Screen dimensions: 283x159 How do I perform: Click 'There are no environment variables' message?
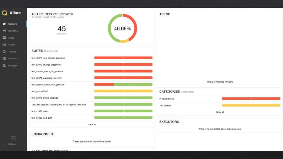point(92,142)
